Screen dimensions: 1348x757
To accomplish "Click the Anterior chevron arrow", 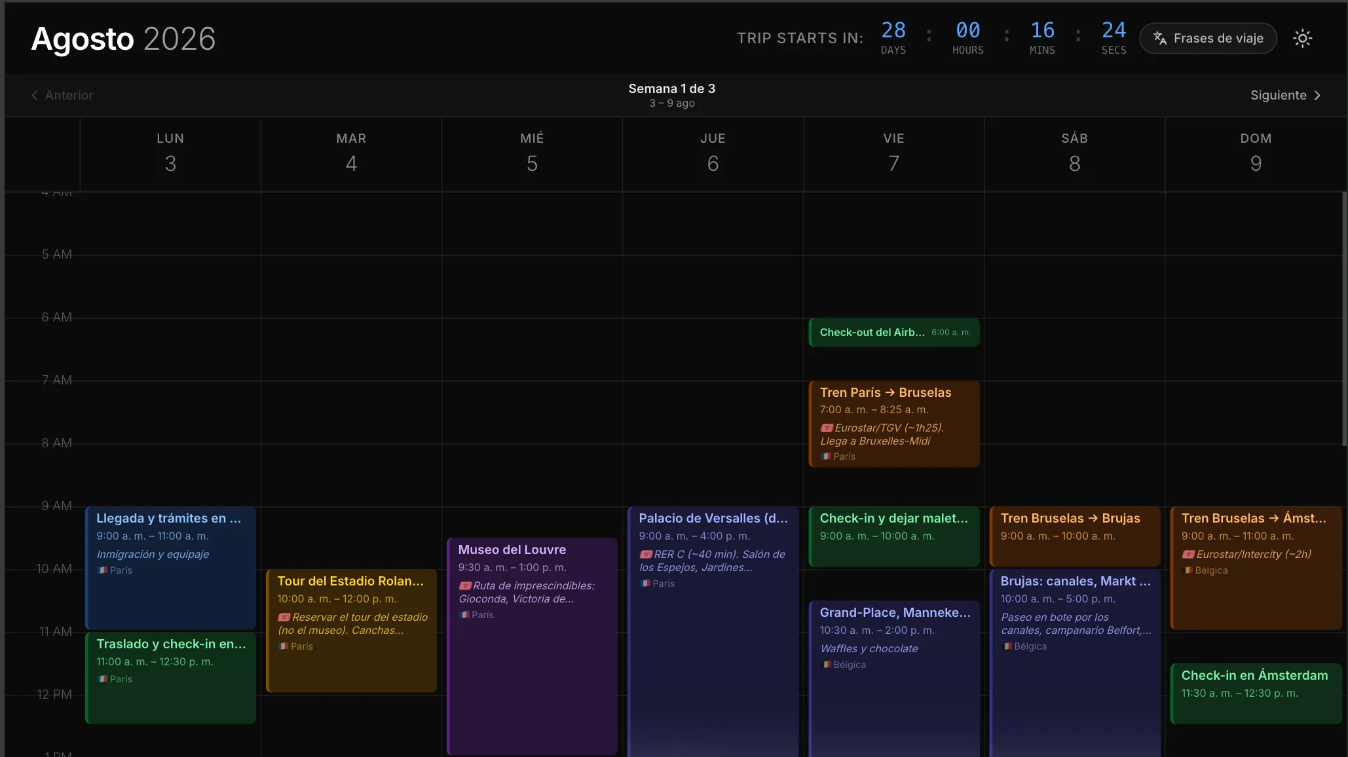I will 34,95.
